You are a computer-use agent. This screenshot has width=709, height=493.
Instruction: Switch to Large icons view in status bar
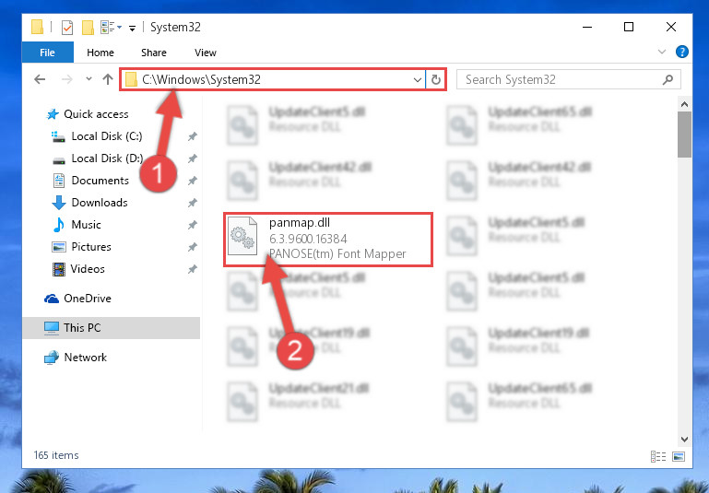pos(679,456)
